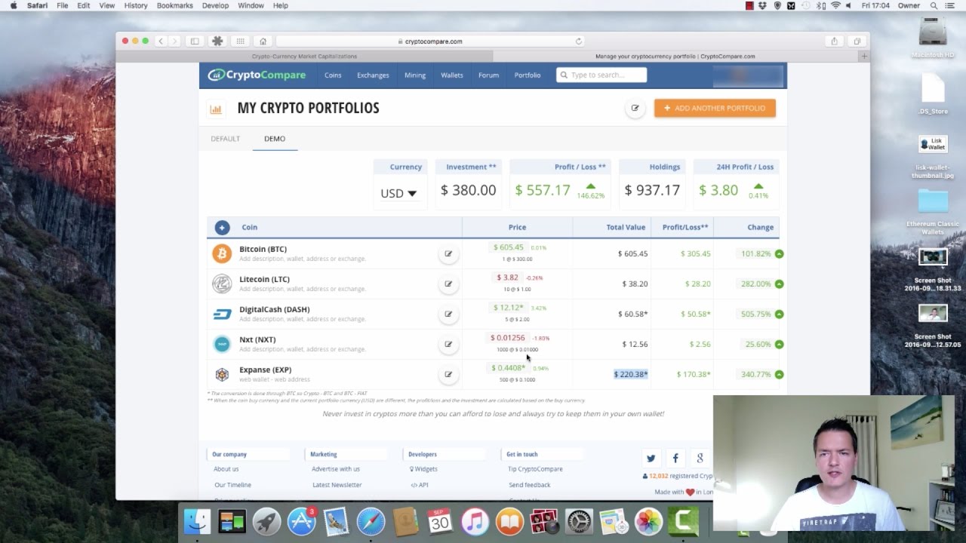
Task: Open the Portfolio navigation item
Action: coord(528,75)
